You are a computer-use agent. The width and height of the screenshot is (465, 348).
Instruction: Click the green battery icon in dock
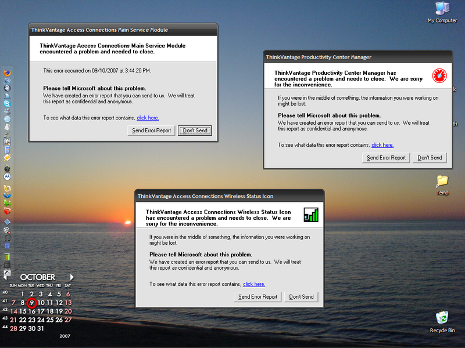(7, 256)
